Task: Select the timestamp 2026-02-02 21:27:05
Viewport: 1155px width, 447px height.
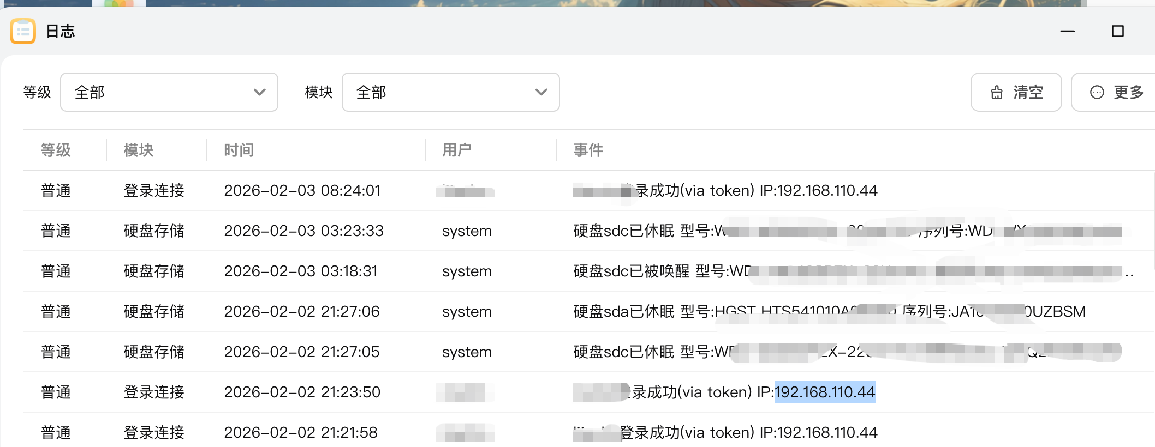Action: [302, 352]
